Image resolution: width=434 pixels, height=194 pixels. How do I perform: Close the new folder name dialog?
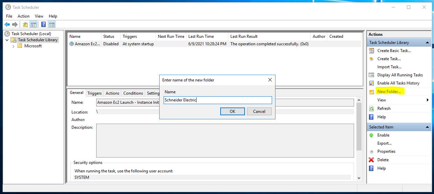click(270, 80)
